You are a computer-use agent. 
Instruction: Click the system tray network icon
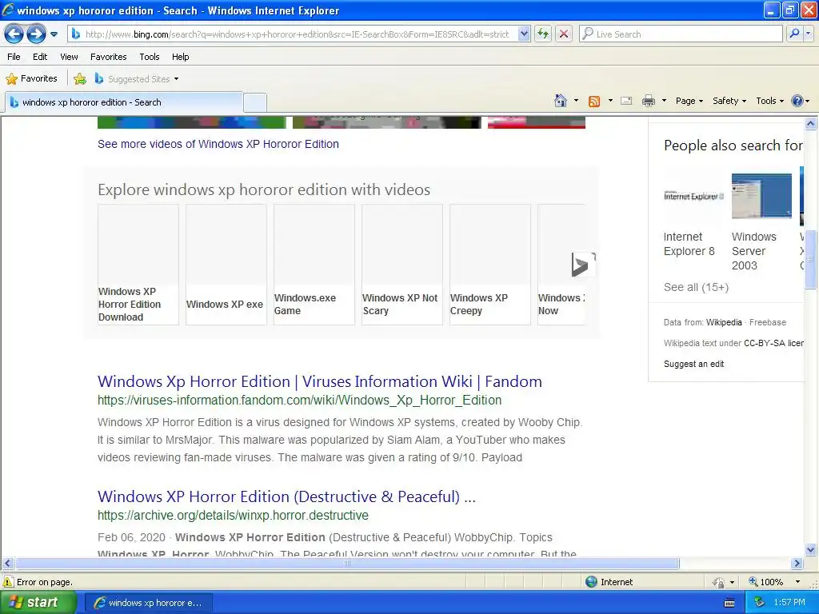point(759,603)
